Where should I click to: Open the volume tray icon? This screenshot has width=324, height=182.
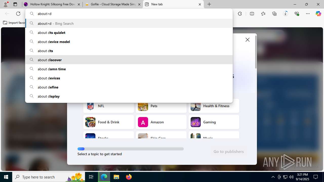pyautogui.click(x=291, y=177)
